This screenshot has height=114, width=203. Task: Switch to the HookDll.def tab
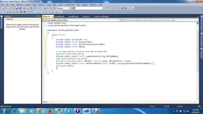pos(59,16)
